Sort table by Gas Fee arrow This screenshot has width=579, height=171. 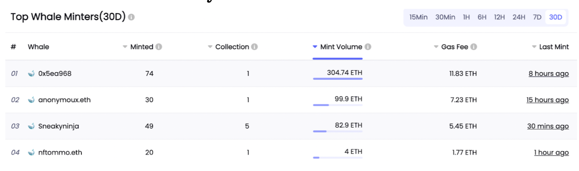[x=436, y=47]
